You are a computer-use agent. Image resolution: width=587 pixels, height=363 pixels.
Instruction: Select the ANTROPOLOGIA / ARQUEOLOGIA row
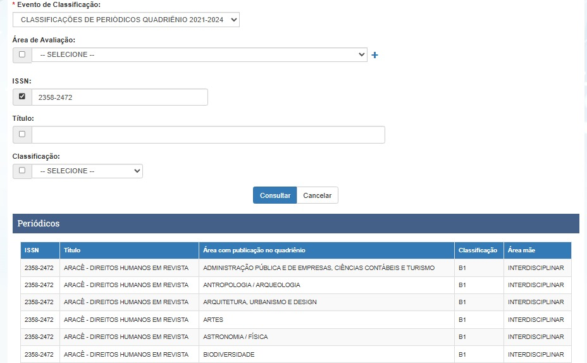(251, 285)
